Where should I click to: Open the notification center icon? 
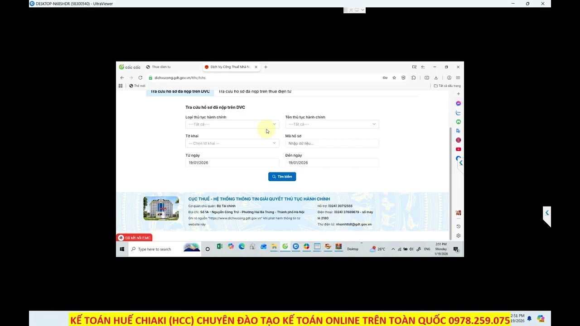(456, 249)
